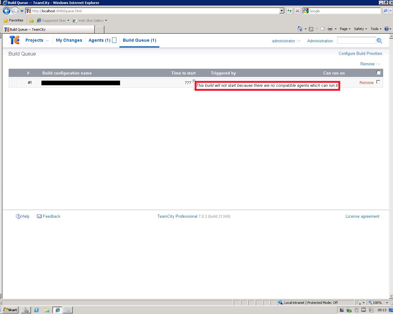Screen dimensions: 393x314
Task: Open the Tools menu dropdown
Action: (x=376, y=29)
